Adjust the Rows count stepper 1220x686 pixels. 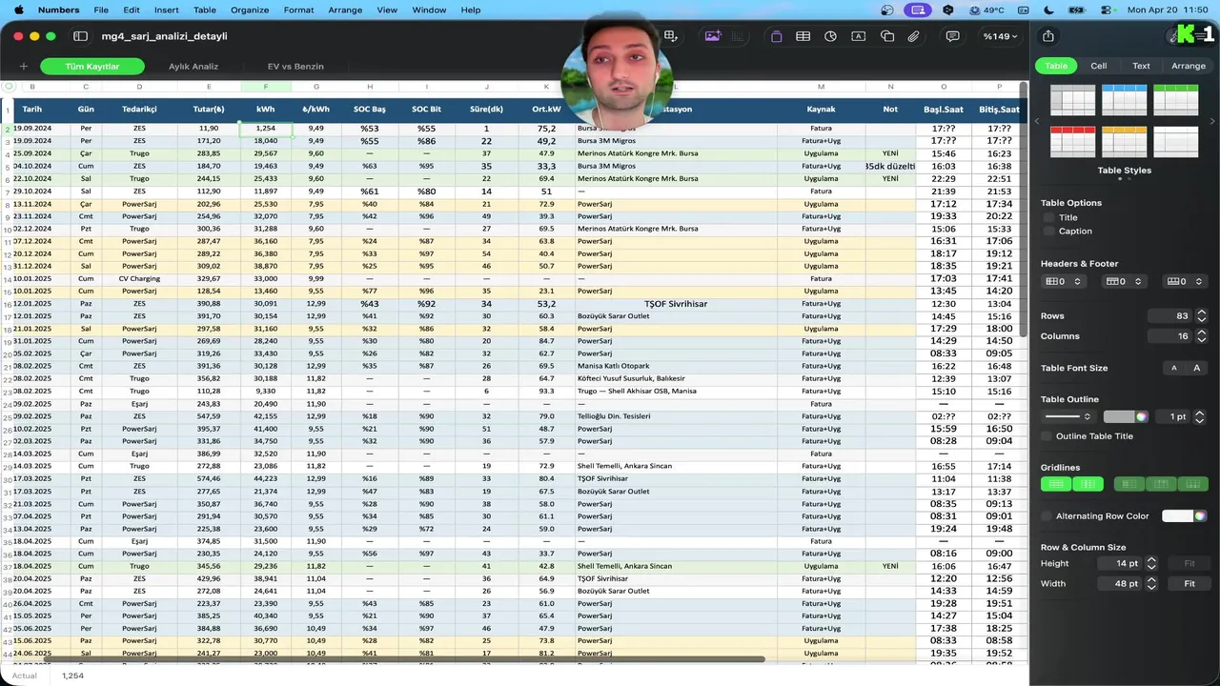click(1201, 315)
